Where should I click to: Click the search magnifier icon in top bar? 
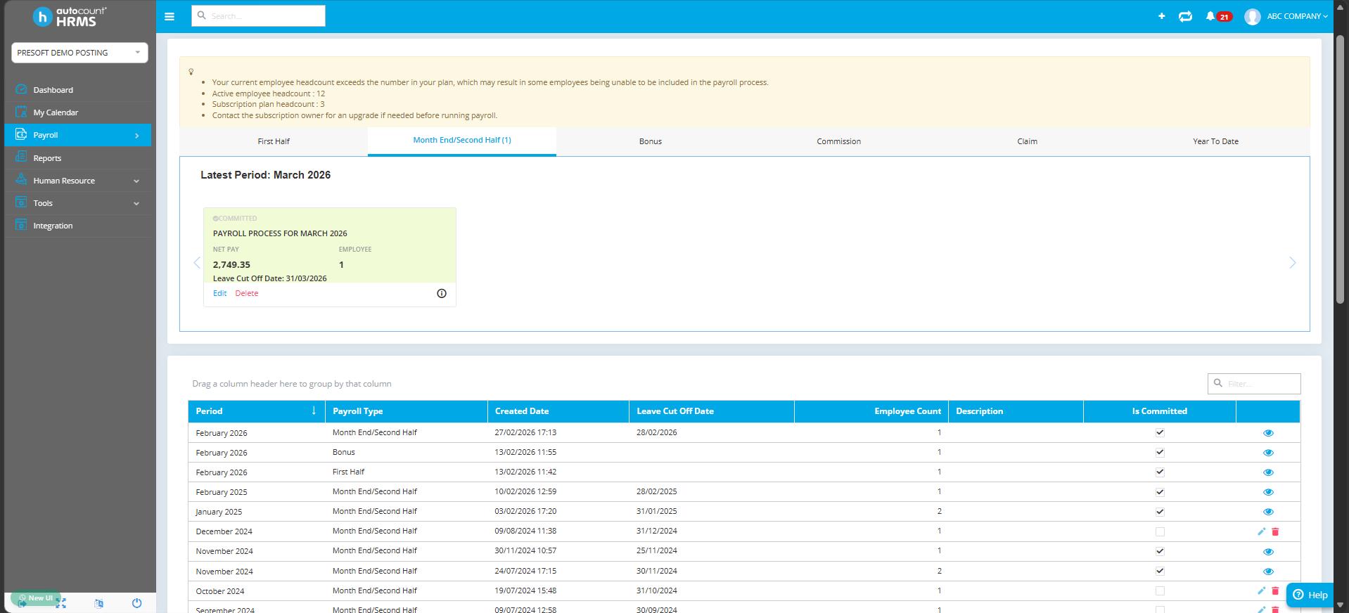click(x=202, y=15)
